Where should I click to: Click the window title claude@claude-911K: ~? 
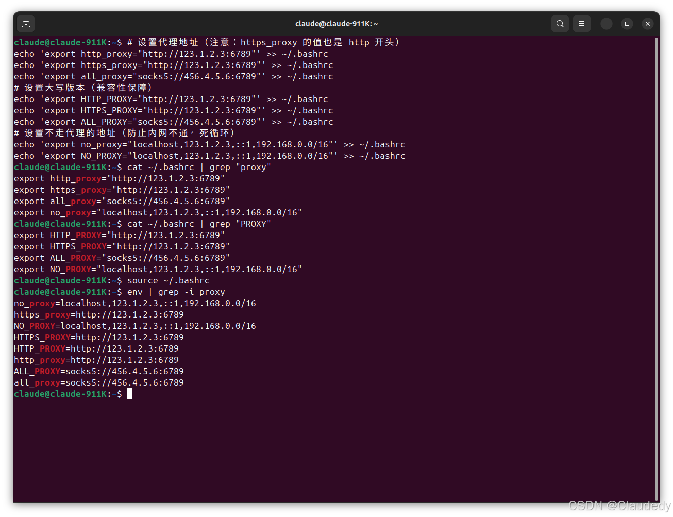click(x=336, y=24)
